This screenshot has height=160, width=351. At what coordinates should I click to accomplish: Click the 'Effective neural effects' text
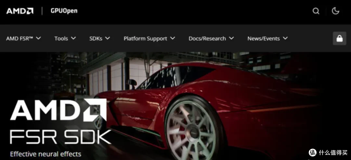click(46, 154)
